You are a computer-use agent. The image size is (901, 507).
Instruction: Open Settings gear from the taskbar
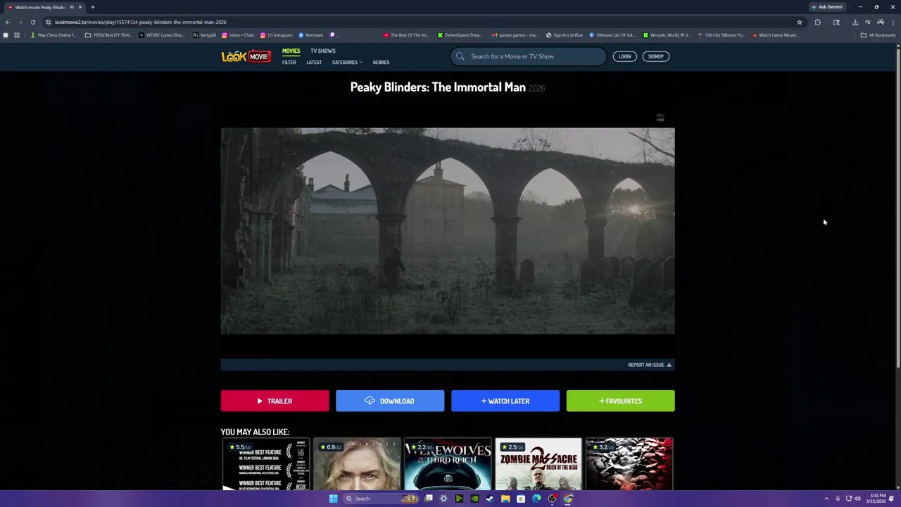[x=443, y=499]
